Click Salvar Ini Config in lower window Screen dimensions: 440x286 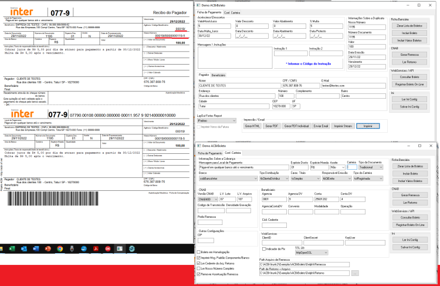(410, 247)
